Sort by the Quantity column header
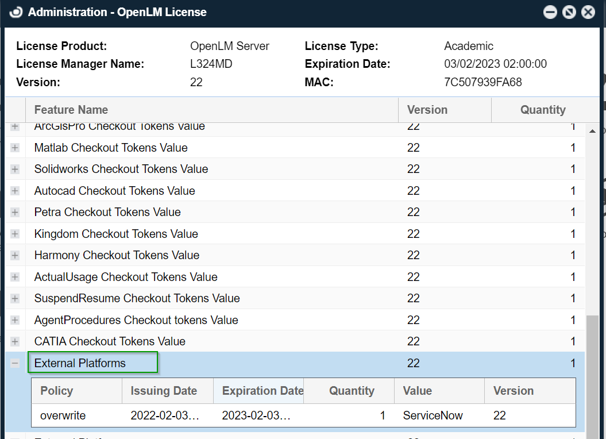The width and height of the screenshot is (606, 439). click(542, 110)
